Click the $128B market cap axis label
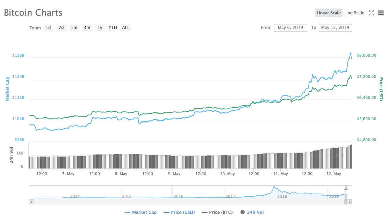The height and width of the screenshot is (217, 388). (18, 55)
